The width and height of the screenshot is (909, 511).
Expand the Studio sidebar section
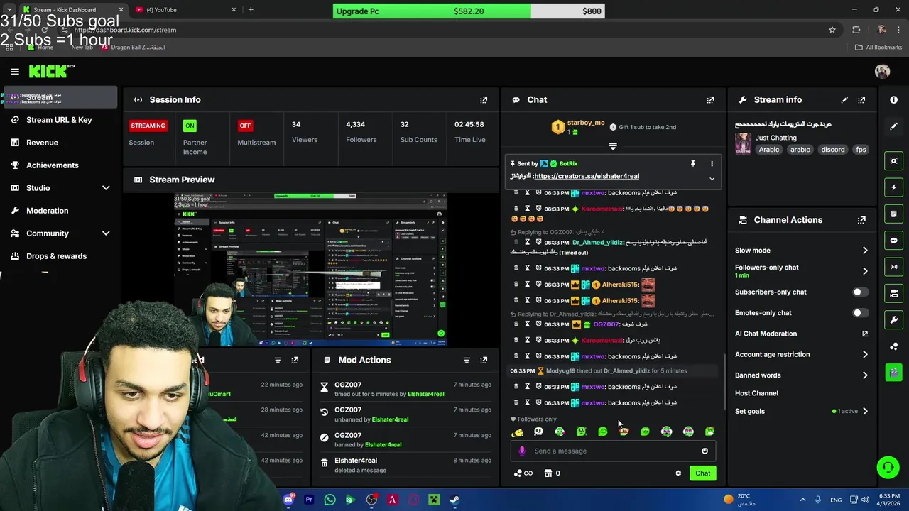[x=106, y=188]
